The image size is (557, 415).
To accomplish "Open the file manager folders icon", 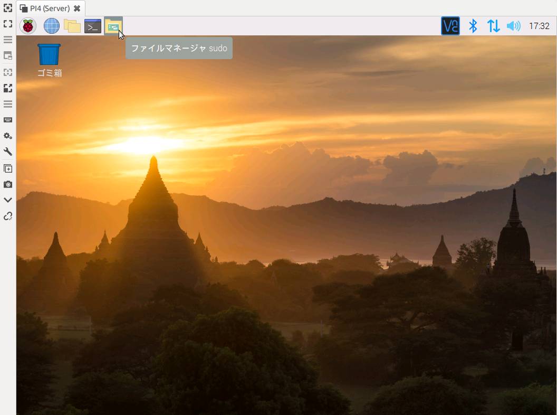I will 72,26.
